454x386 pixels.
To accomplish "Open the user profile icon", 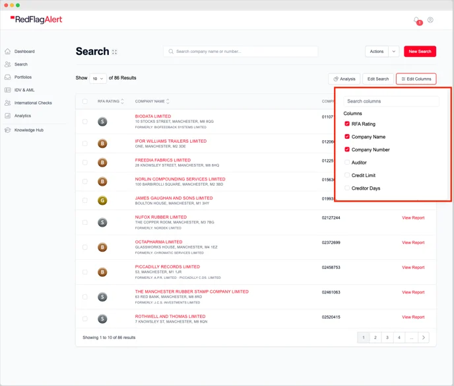I will 430,20.
